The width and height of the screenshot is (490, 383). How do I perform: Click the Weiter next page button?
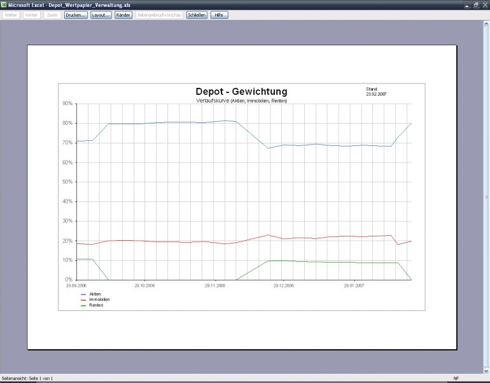click(x=11, y=14)
